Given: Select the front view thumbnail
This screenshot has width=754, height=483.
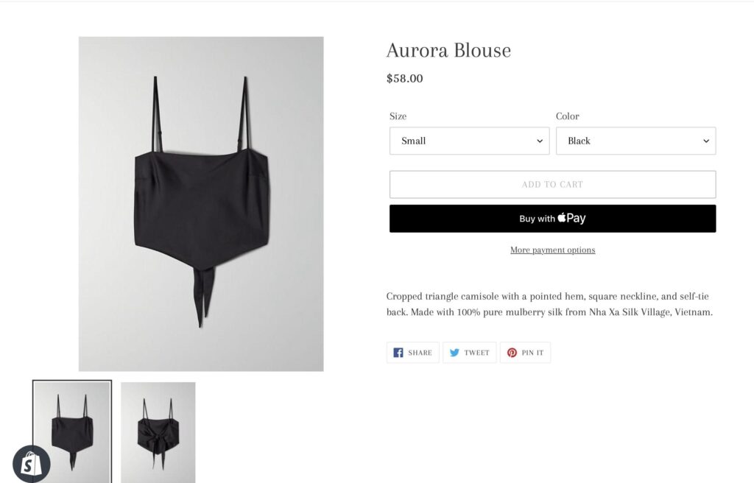Looking at the screenshot, I should coord(72,431).
